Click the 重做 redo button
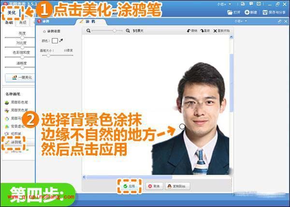The height and width of the screenshot is (207, 290). tap(205, 31)
